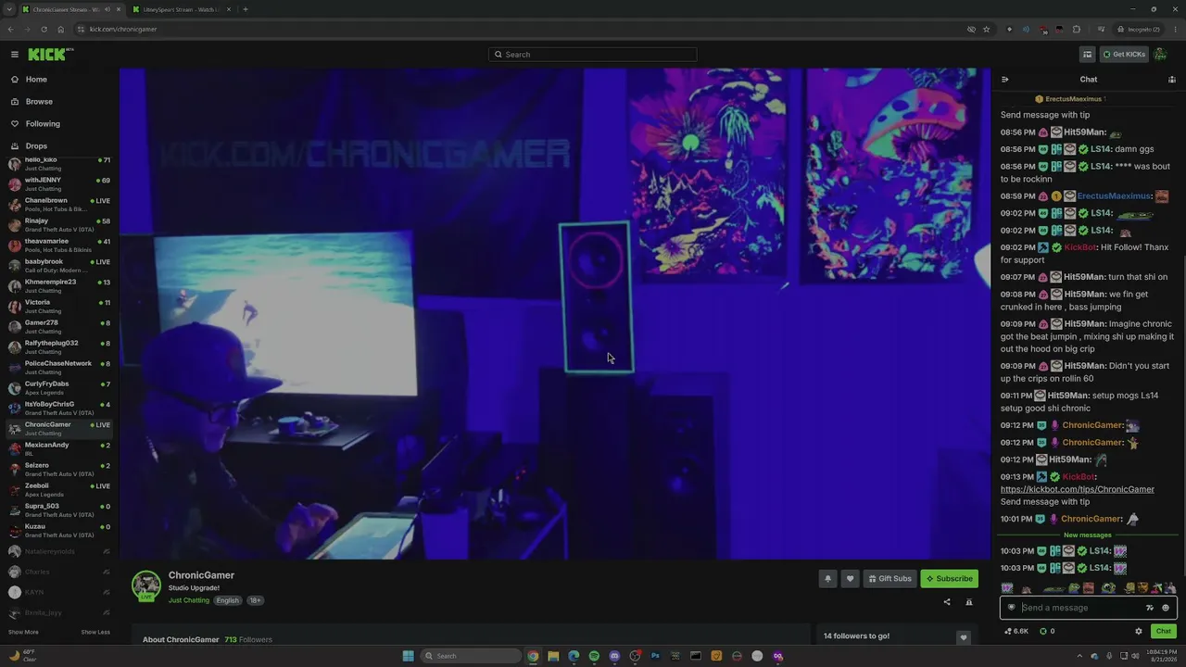Click the ChronicGamer stream browser tab
The width and height of the screenshot is (1186, 667).
pos(71,9)
